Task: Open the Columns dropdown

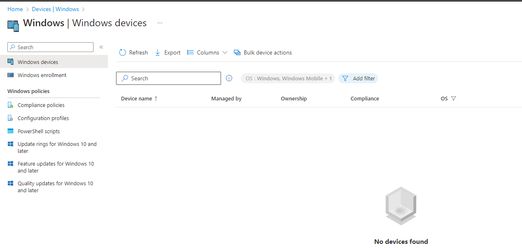Action: [225, 52]
